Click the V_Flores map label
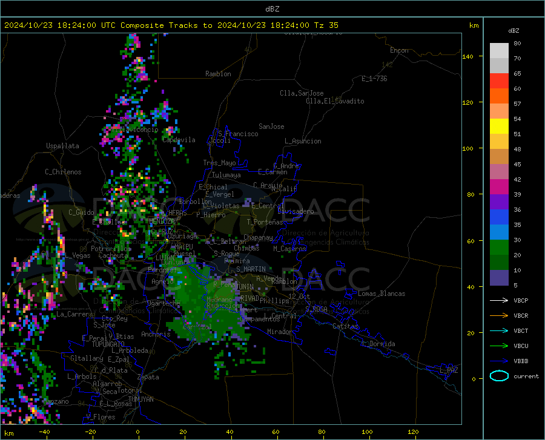Image resolution: width=545 pixels, height=440 pixels. [x=101, y=417]
